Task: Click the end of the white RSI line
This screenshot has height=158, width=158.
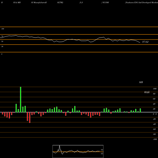Action: (140, 43)
